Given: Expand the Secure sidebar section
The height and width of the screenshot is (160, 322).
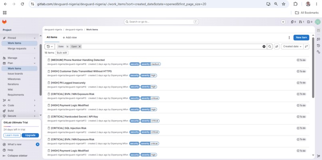Looking at the screenshot, I should pyautogui.click(x=19, y=116).
